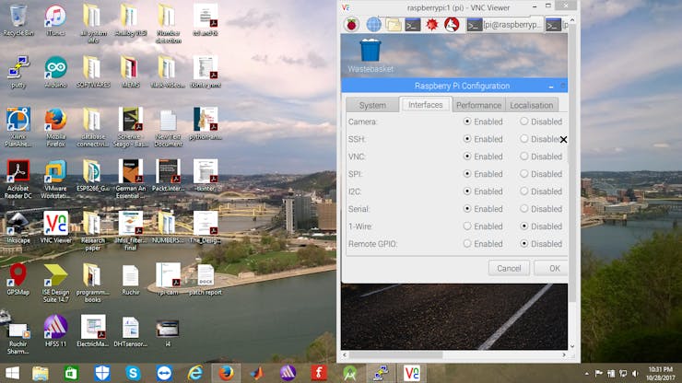Image resolution: width=682 pixels, height=383 pixels.
Task: Select the Xilinx PlanAhead desktop shortcut
Action: pyautogui.click(x=18, y=127)
